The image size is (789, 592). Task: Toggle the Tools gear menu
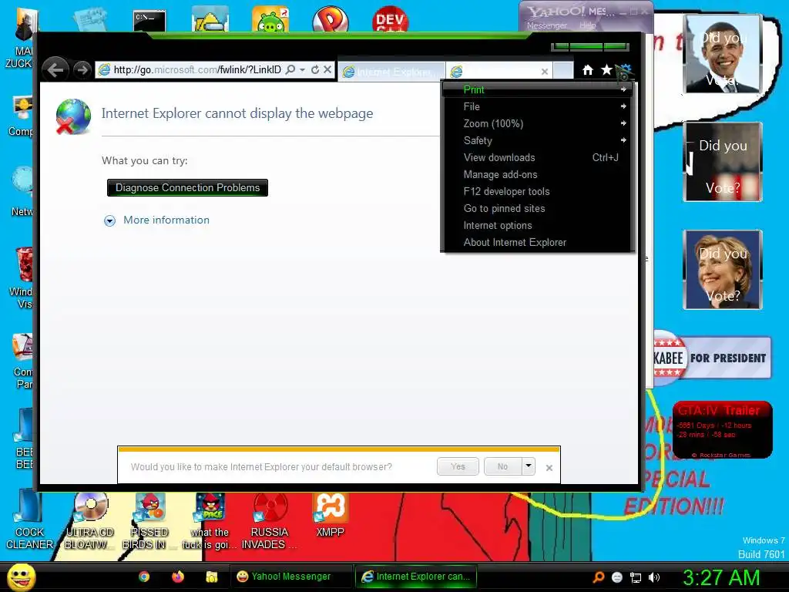626,70
